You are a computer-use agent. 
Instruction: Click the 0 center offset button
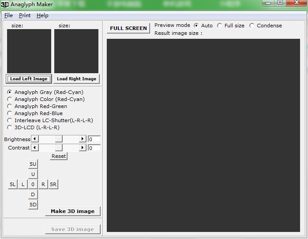pyautogui.click(x=33, y=184)
